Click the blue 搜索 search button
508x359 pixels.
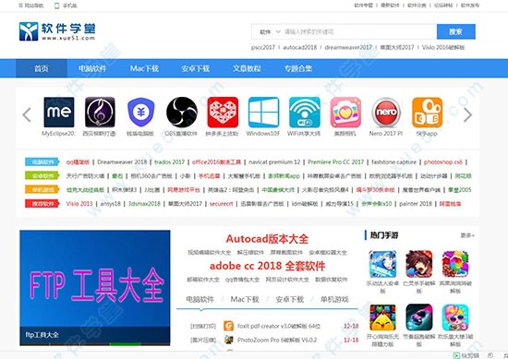click(x=456, y=31)
